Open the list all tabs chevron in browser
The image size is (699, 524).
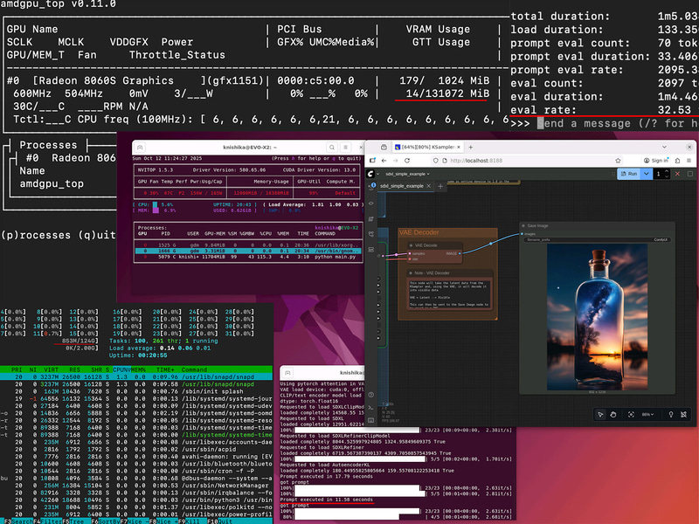click(664, 147)
